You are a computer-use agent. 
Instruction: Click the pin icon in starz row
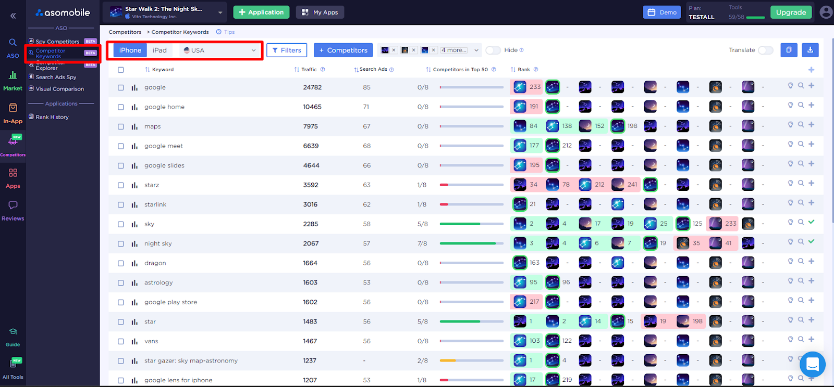point(790,183)
